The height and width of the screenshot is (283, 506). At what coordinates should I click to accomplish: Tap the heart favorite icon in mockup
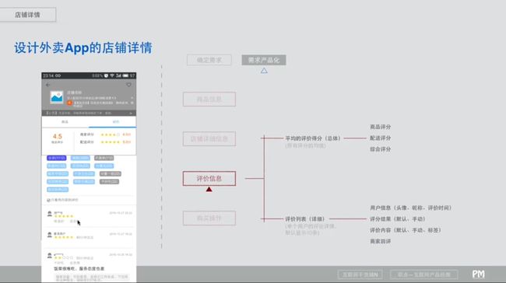[x=128, y=85]
